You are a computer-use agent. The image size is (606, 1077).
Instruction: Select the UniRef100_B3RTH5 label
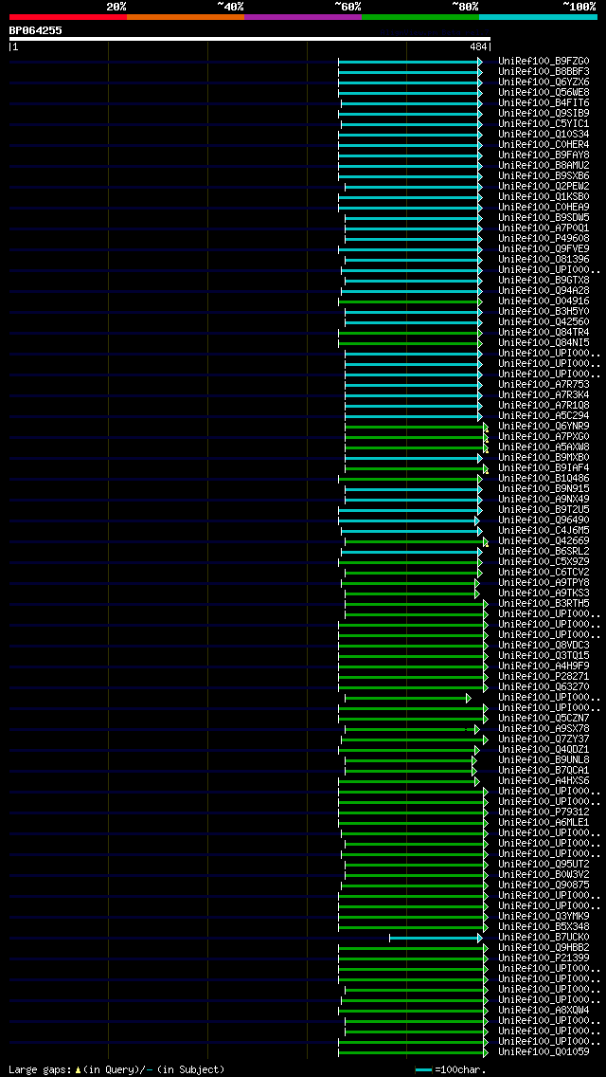(544, 603)
